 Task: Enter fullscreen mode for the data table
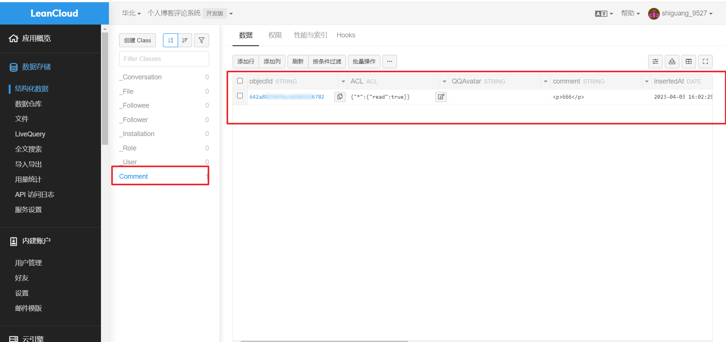(705, 62)
